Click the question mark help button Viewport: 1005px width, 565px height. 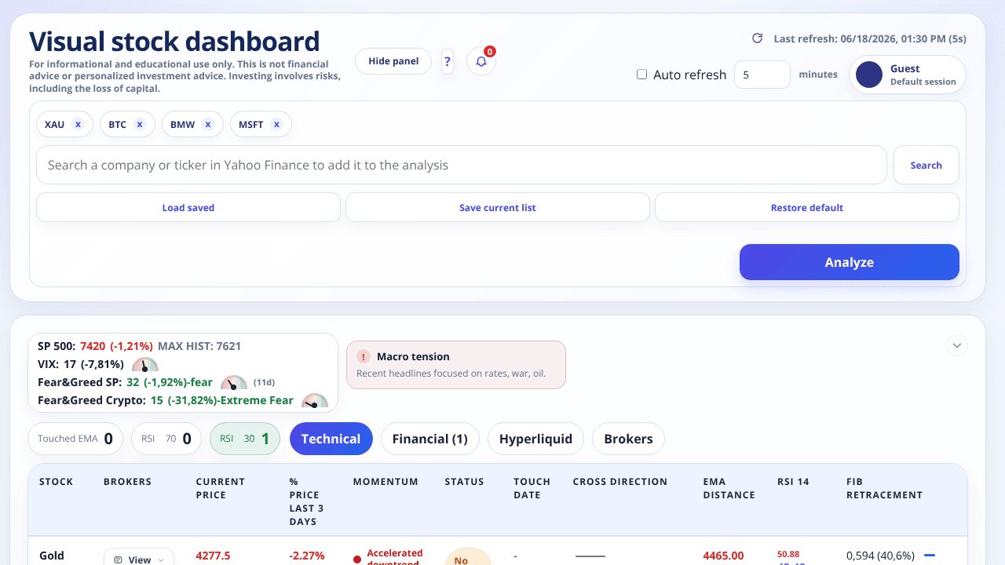[x=448, y=61]
